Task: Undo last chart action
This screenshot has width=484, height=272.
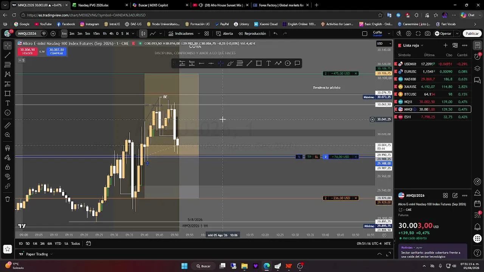Action: tap(275, 33)
